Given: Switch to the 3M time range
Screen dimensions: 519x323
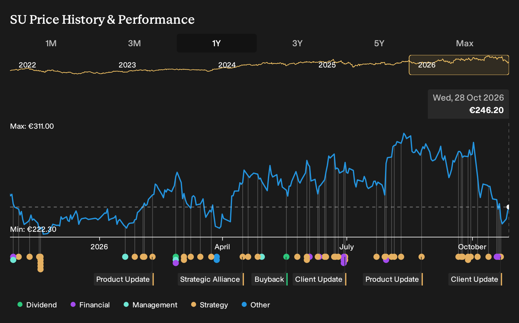Looking at the screenshot, I should click(x=134, y=43).
